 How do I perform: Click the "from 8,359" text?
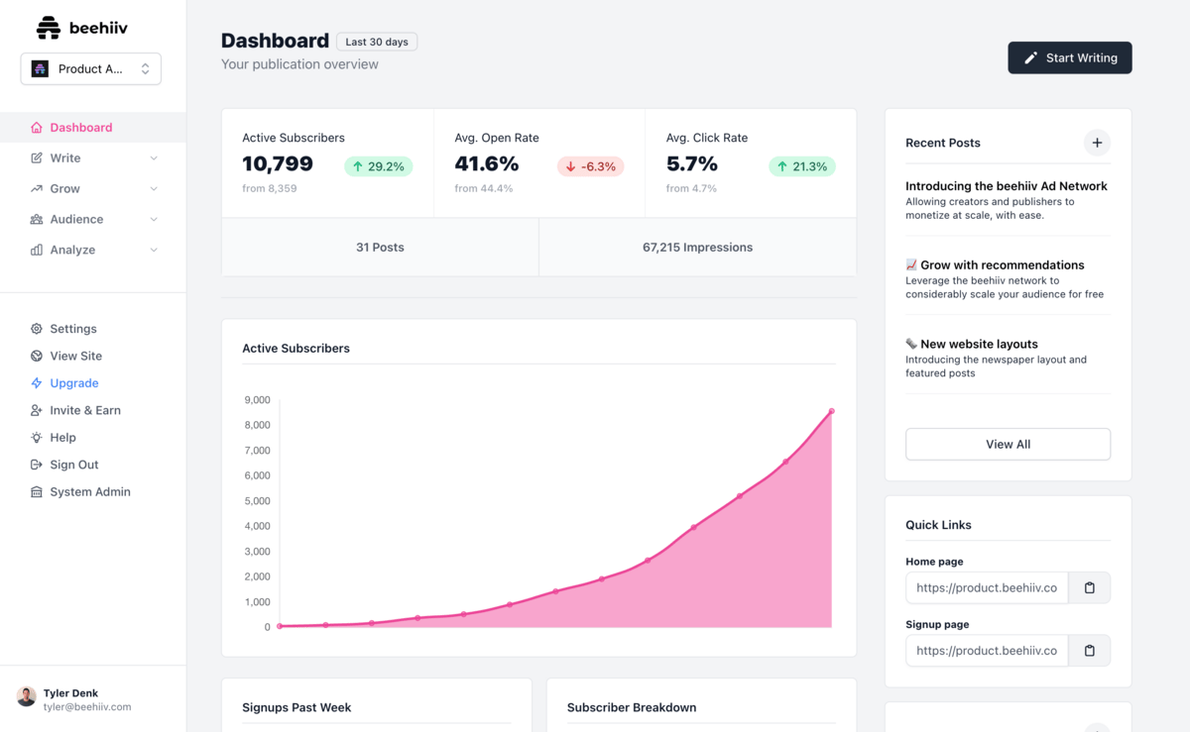click(270, 188)
